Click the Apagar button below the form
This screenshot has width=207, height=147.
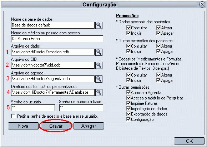pyautogui.click(x=89, y=126)
